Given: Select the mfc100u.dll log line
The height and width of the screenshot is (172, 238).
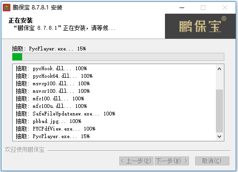Looking at the screenshot, I should pos(51,106).
